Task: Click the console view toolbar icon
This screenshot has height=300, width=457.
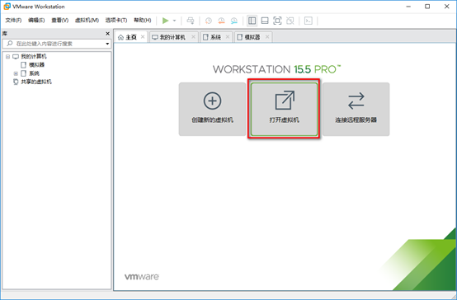Action: pyautogui.click(x=308, y=21)
